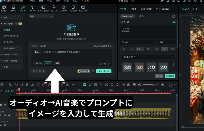The image size is (204, 131).
Task: Click the 高度編集 advanced edit button
Action: [170, 76]
